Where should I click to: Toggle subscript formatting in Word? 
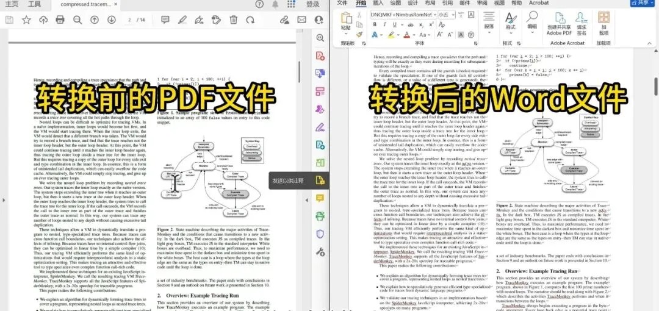(x=420, y=25)
